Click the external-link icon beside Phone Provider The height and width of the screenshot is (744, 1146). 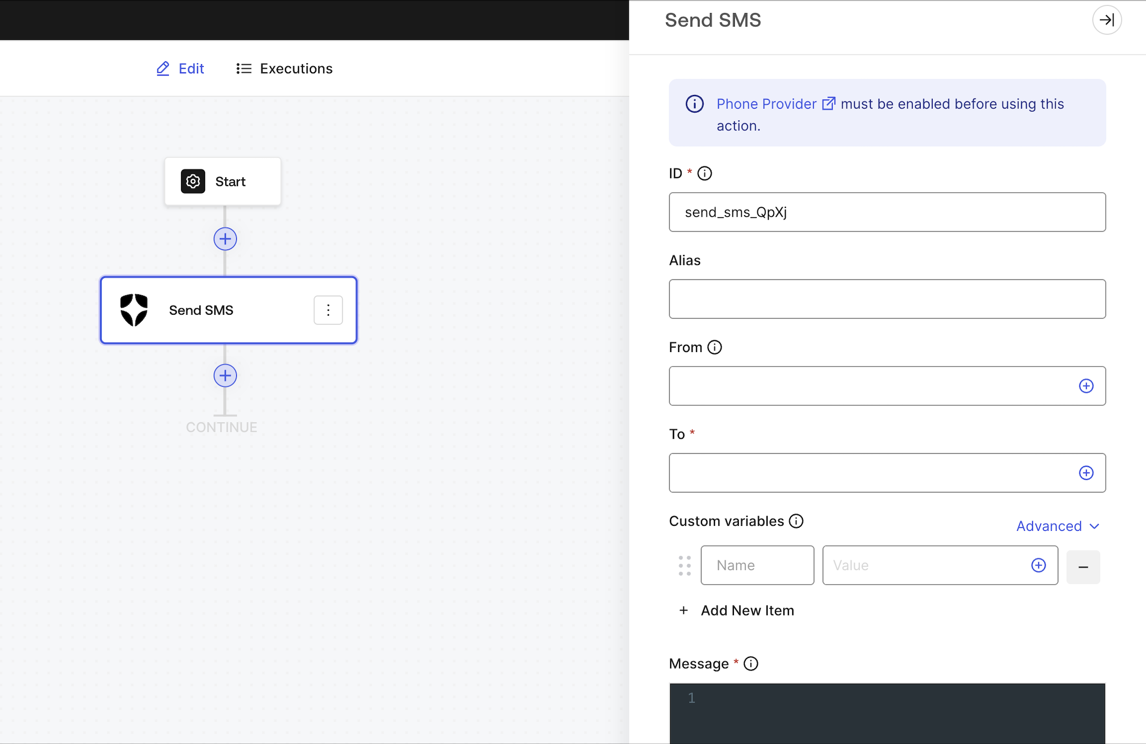point(829,103)
